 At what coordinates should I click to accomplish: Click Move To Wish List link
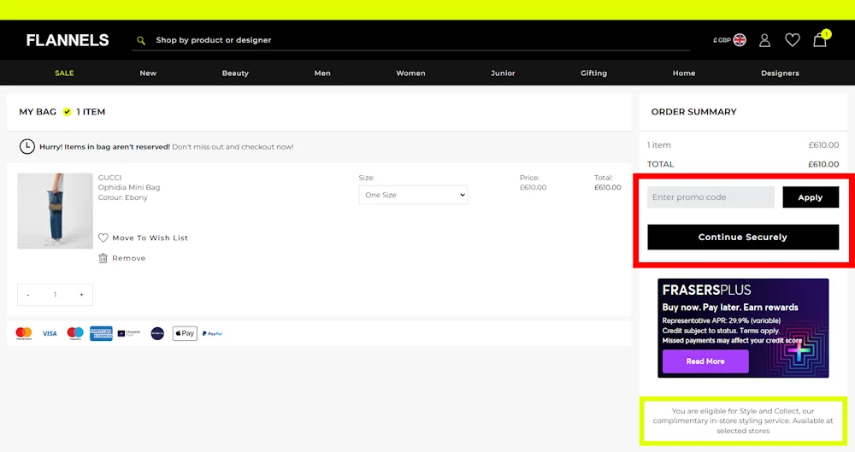click(150, 238)
